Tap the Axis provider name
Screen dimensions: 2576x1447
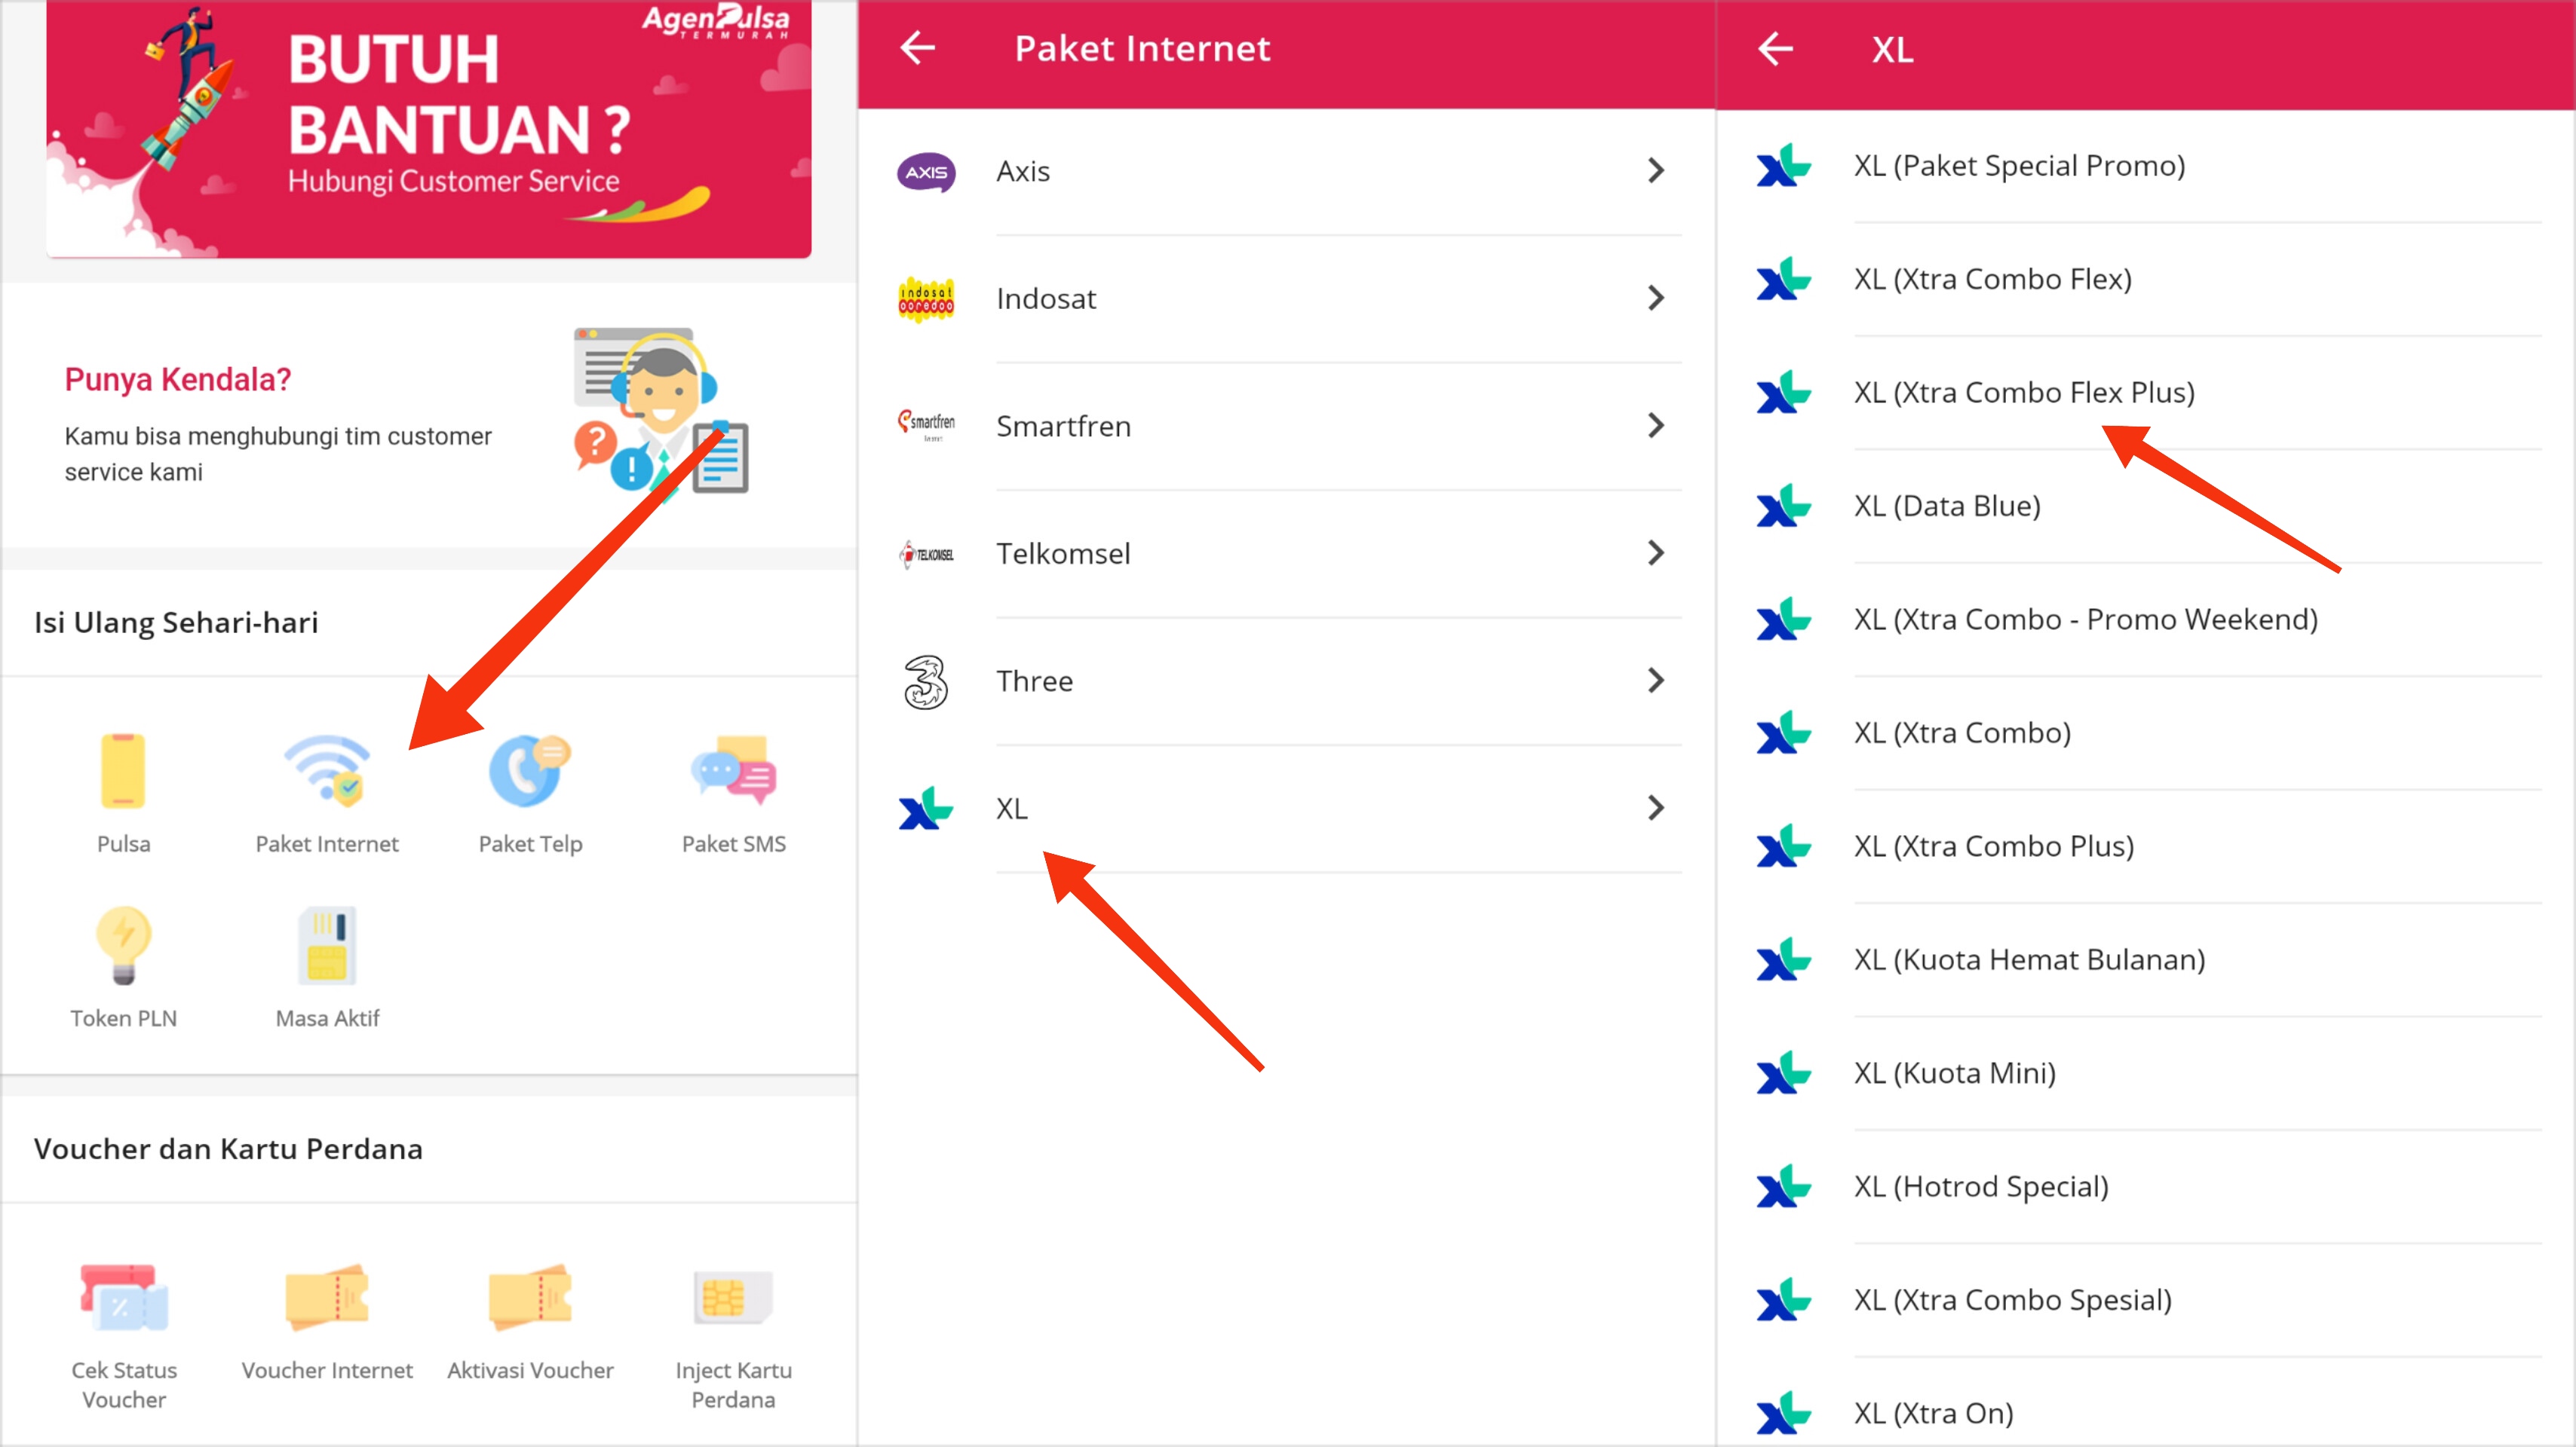pos(1023,172)
